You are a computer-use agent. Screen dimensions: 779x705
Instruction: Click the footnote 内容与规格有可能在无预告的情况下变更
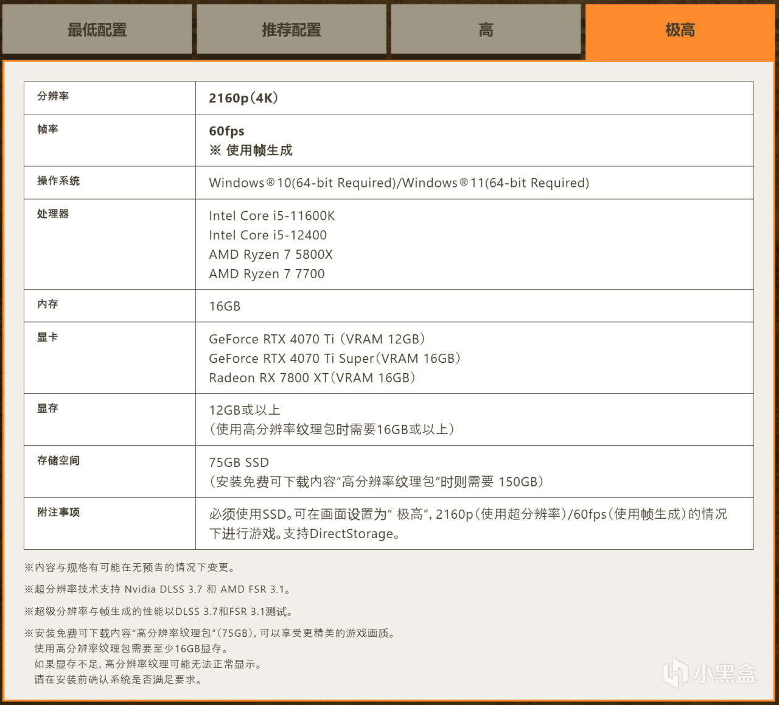pyautogui.click(x=130, y=567)
